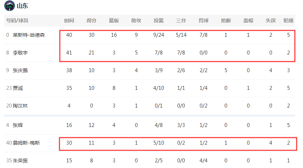Open player 李敬宇 profile link
Image resolution: width=303 pixels, height=168 pixels.
point(20,53)
